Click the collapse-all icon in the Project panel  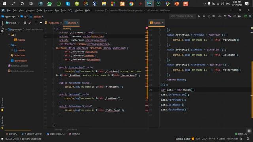(30, 23)
